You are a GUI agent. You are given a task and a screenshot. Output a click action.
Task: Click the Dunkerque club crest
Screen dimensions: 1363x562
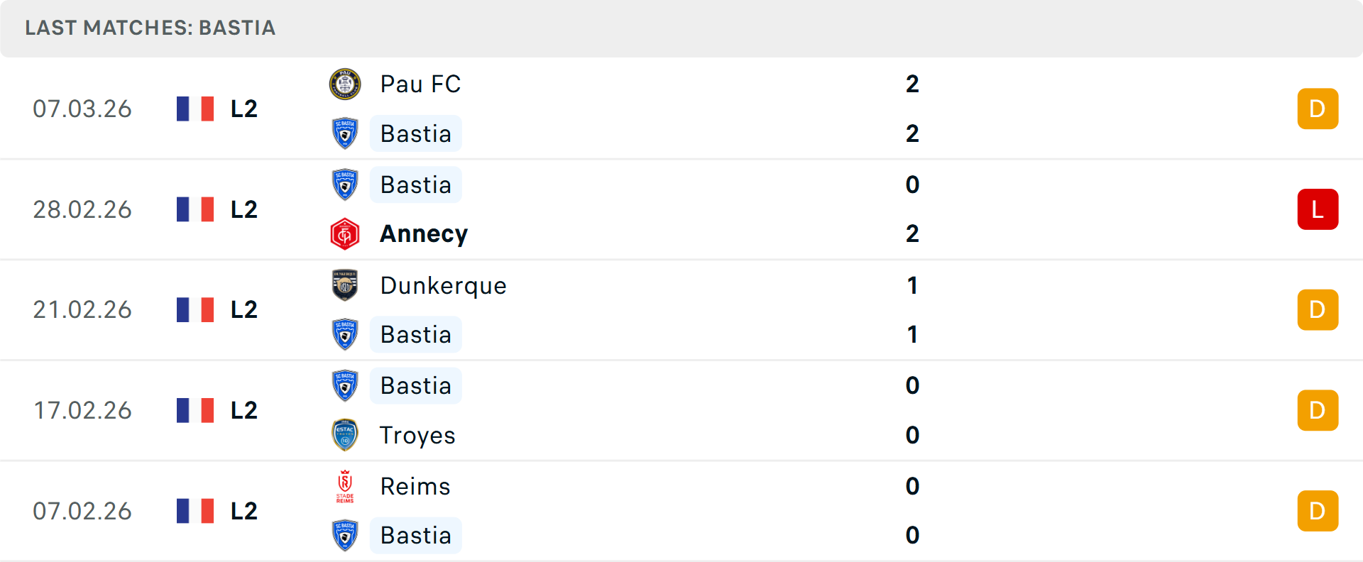pos(345,285)
